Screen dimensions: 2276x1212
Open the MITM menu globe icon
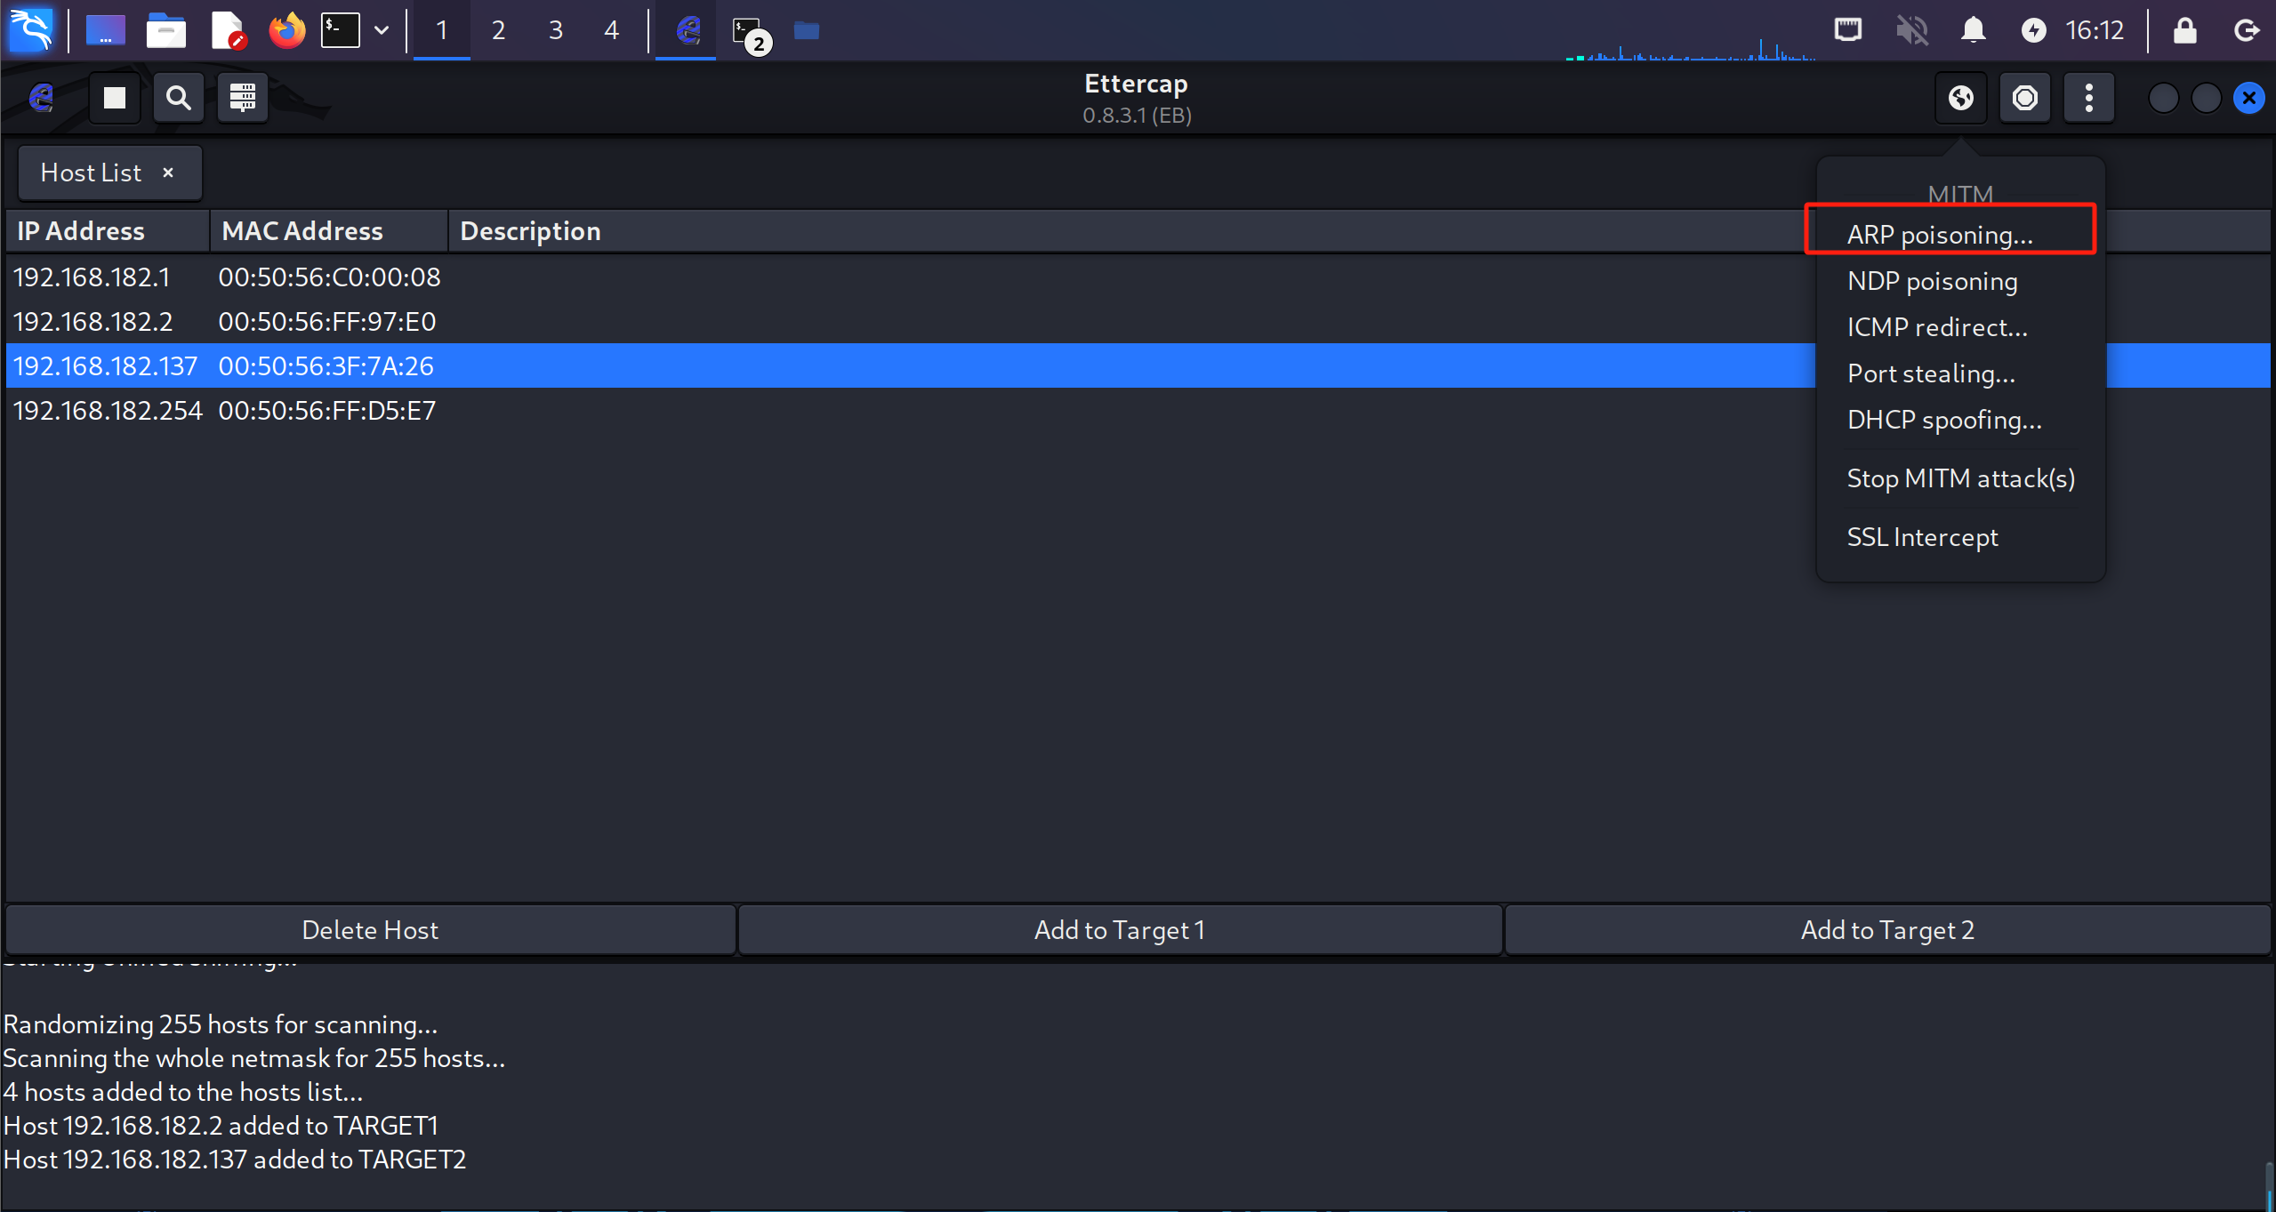tap(1961, 98)
